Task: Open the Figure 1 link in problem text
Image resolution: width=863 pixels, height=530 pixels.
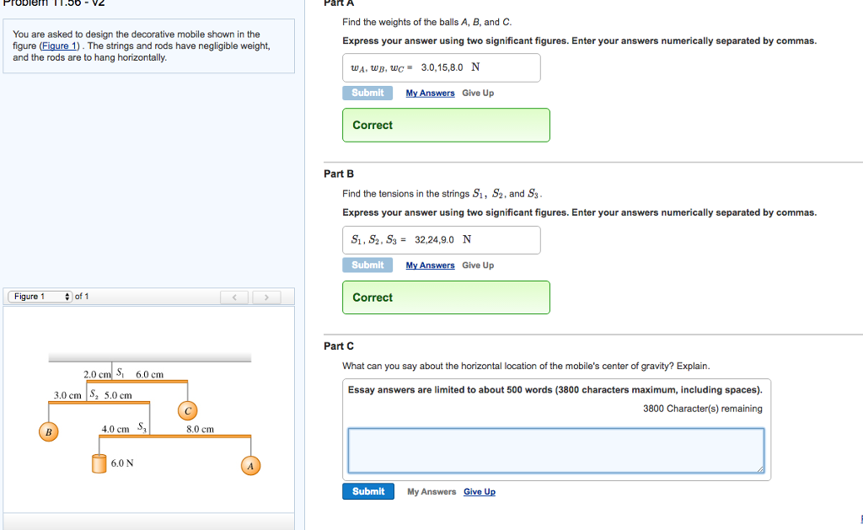Action: [x=60, y=46]
